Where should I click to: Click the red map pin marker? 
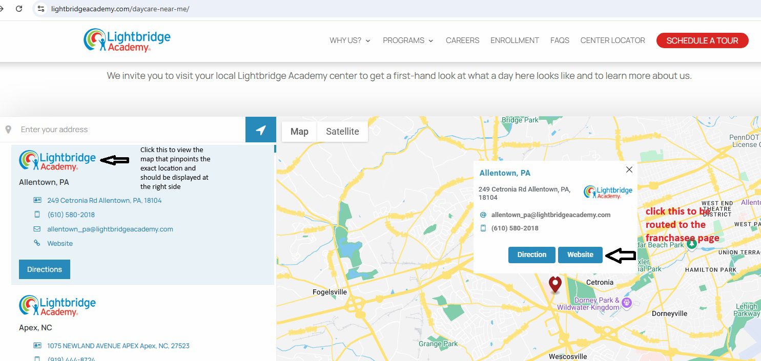(x=555, y=284)
